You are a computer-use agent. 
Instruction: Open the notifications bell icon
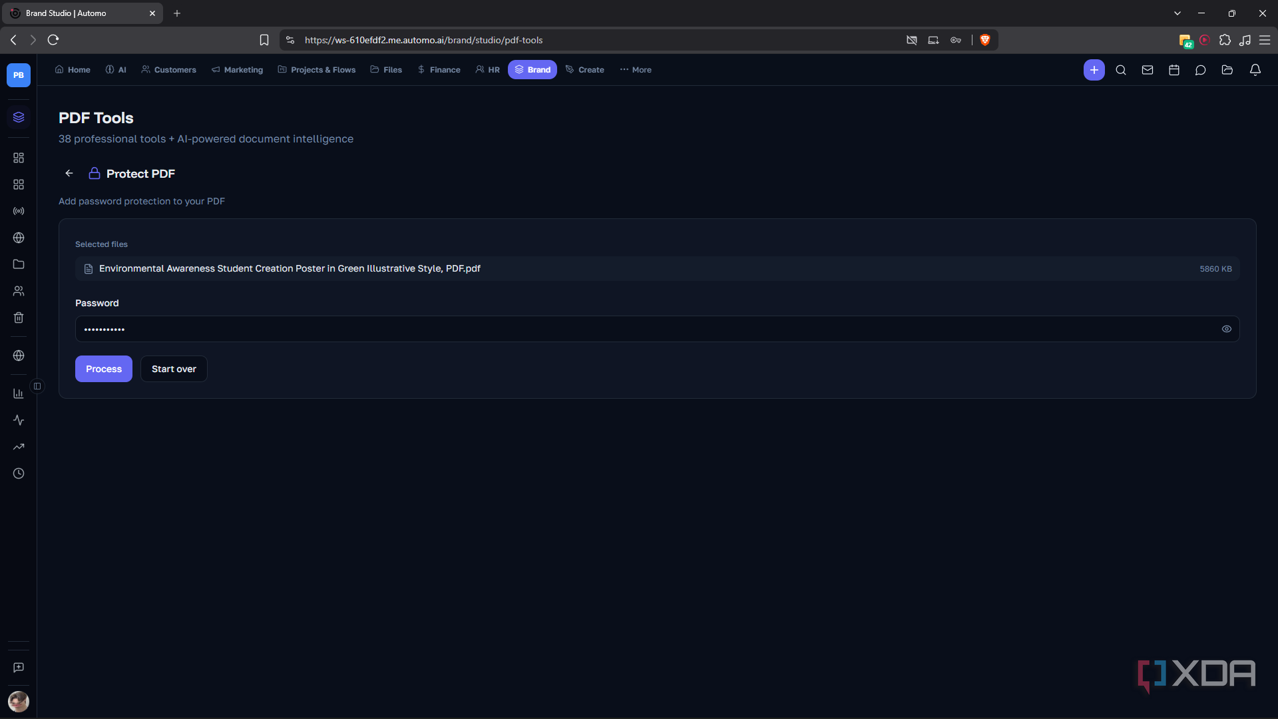(1255, 70)
